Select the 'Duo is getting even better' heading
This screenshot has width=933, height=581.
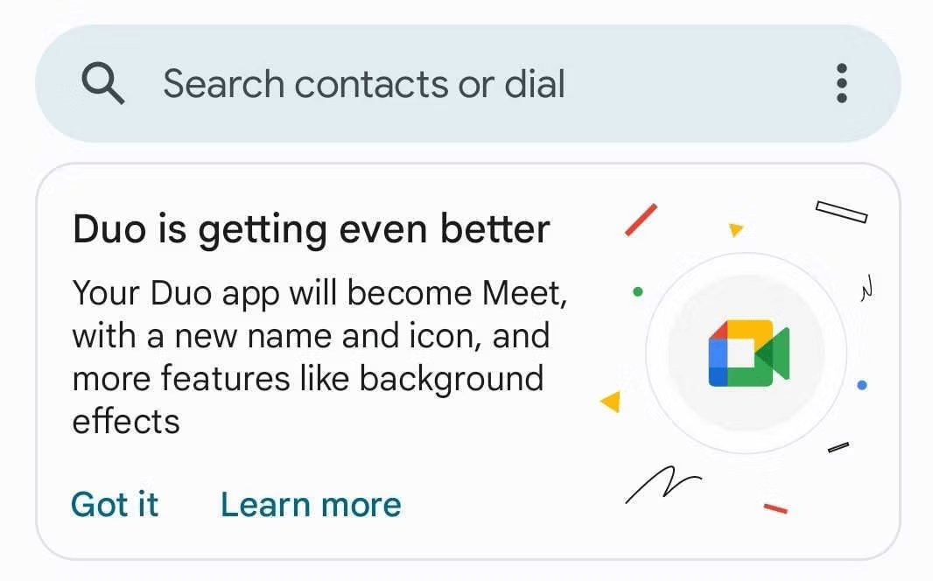pyautogui.click(x=312, y=228)
